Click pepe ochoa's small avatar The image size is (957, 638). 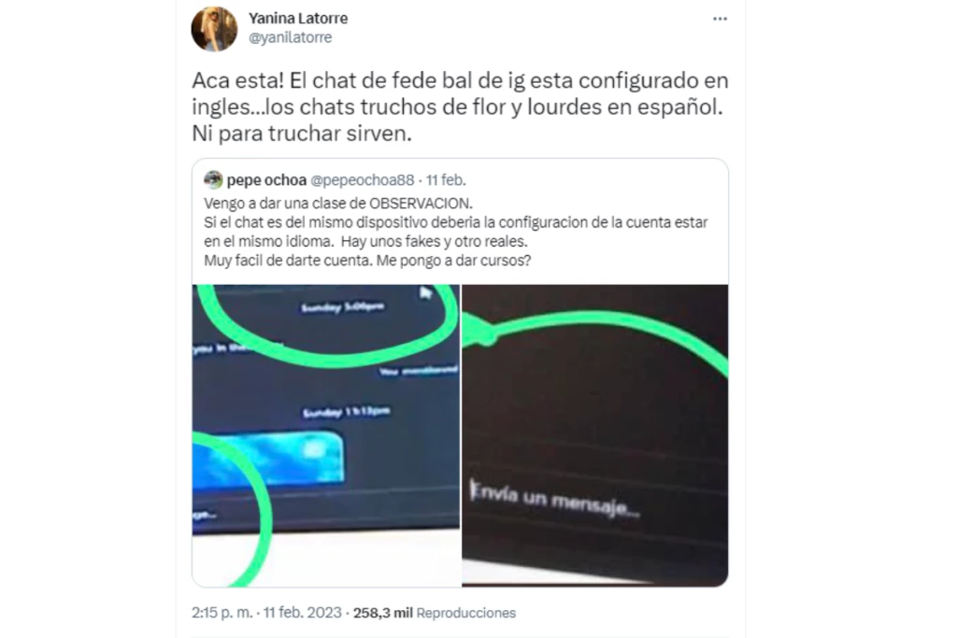(x=213, y=180)
